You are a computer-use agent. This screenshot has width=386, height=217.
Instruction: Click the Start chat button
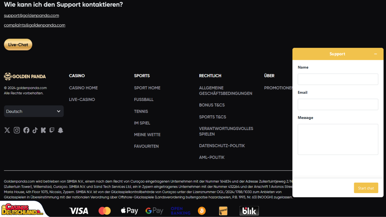point(366,188)
